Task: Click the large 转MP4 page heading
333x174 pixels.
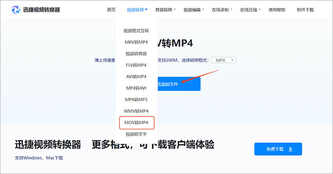Action: (x=175, y=43)
